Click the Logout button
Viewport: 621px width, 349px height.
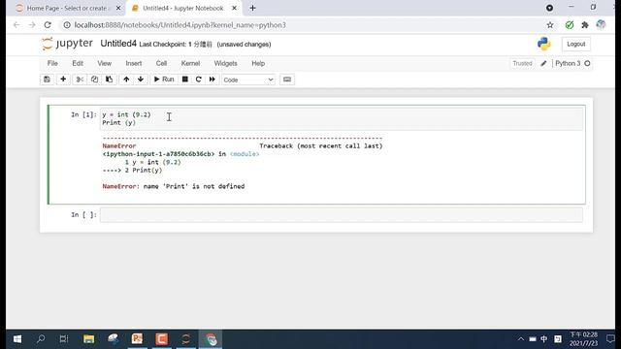click(575, 44)
